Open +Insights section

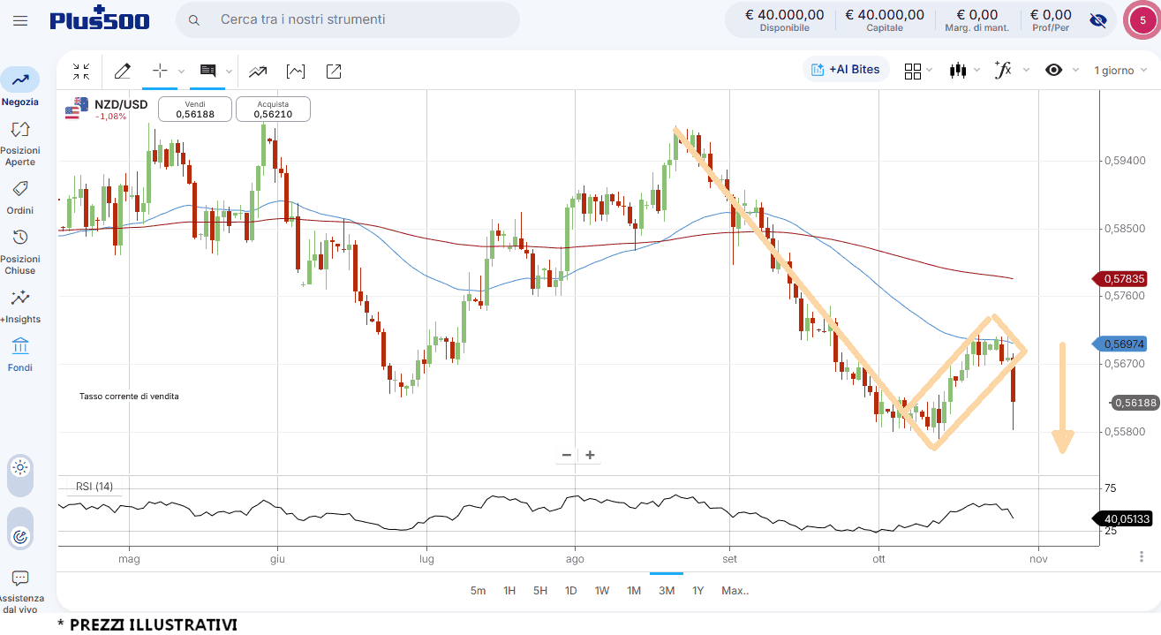(19, 307)
